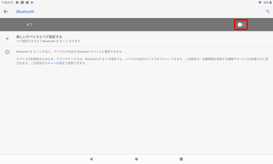Tap the text starting Bluetooth を オン にすると
This screenshot has height=164, width=273.
pos(70,51)
